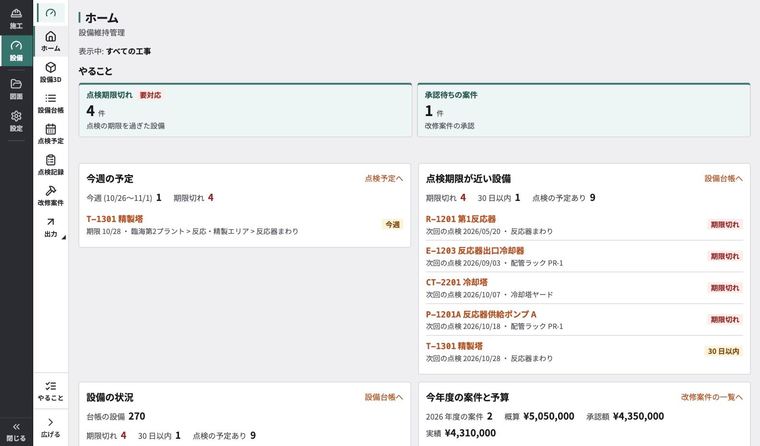This screenshot has width=760, height=446.
Task: Open CT-2201 冷却塔 equipment
Action: [x=457, y=282]
